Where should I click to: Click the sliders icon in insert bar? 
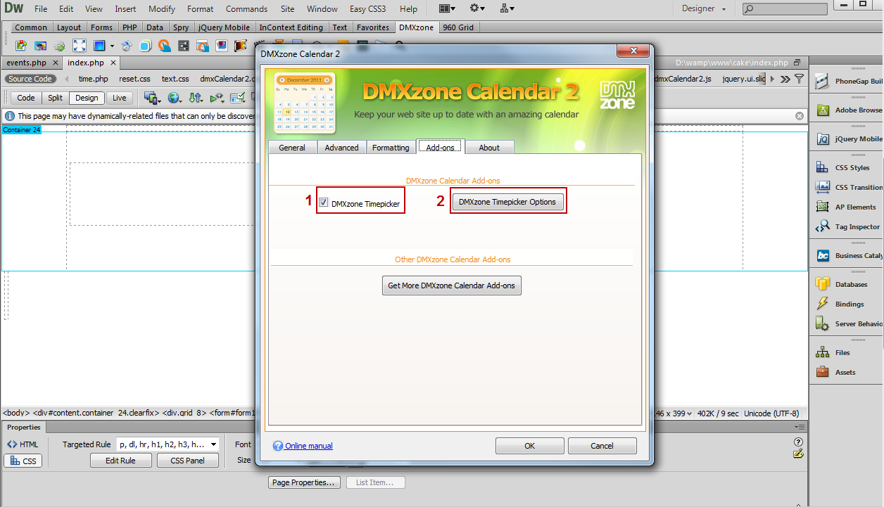[x=184, y=46]
